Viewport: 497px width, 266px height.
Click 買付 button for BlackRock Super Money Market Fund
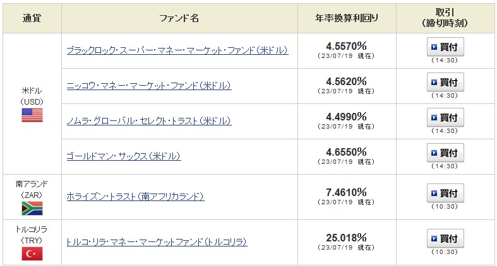[x=445, y=47]
